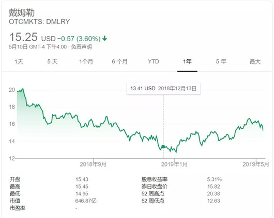274x218 pixels.
Task: Click the green down arrow icon
Action: 104,38
